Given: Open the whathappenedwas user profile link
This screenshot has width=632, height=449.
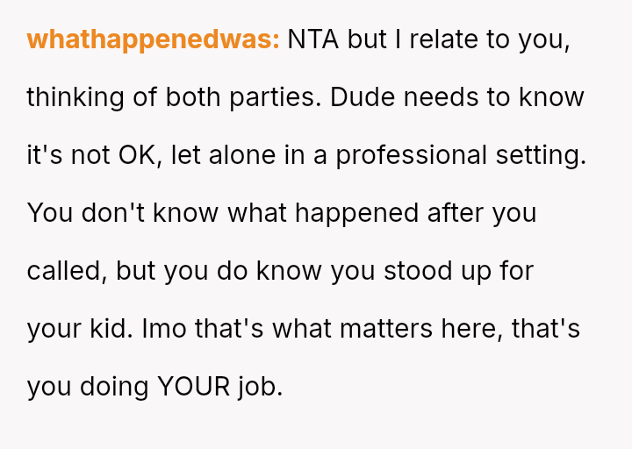Looking at the screenshot, I should pos(153,39).
